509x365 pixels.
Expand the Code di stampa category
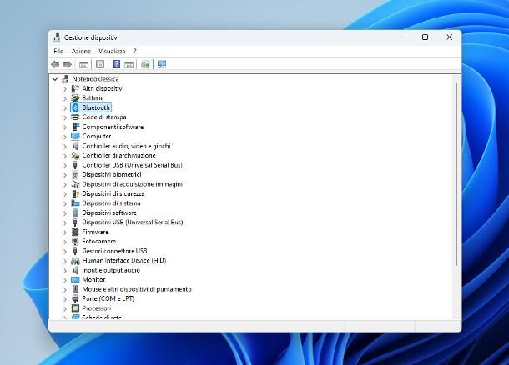(x=65, y=117)
